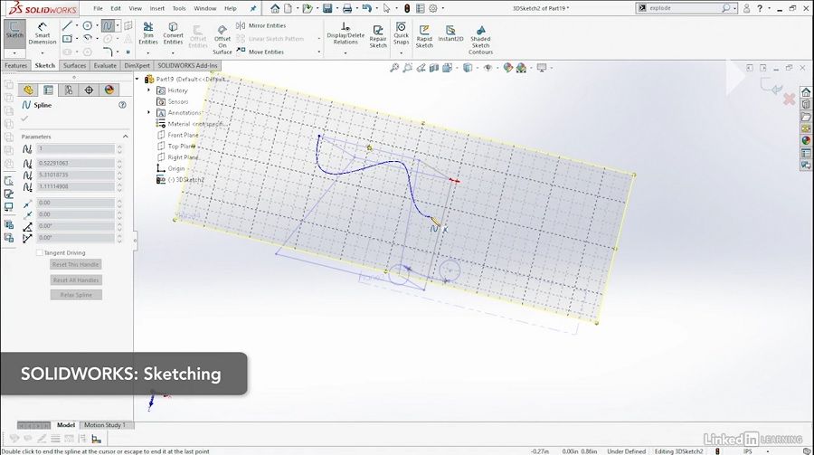Click Move Entities
This screenshot has width=814, height=455.
coord(260,52)
